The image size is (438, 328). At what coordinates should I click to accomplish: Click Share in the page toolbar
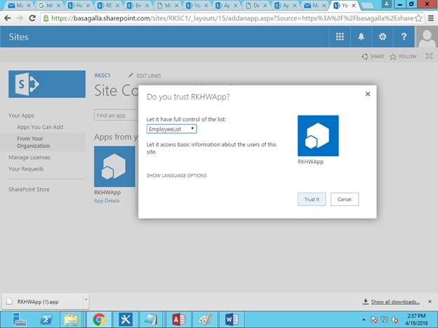(373, 56)
